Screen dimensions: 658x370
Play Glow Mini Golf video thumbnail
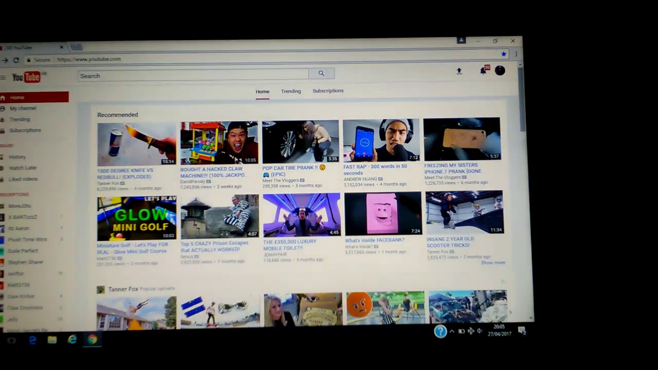tap(137, 218)
